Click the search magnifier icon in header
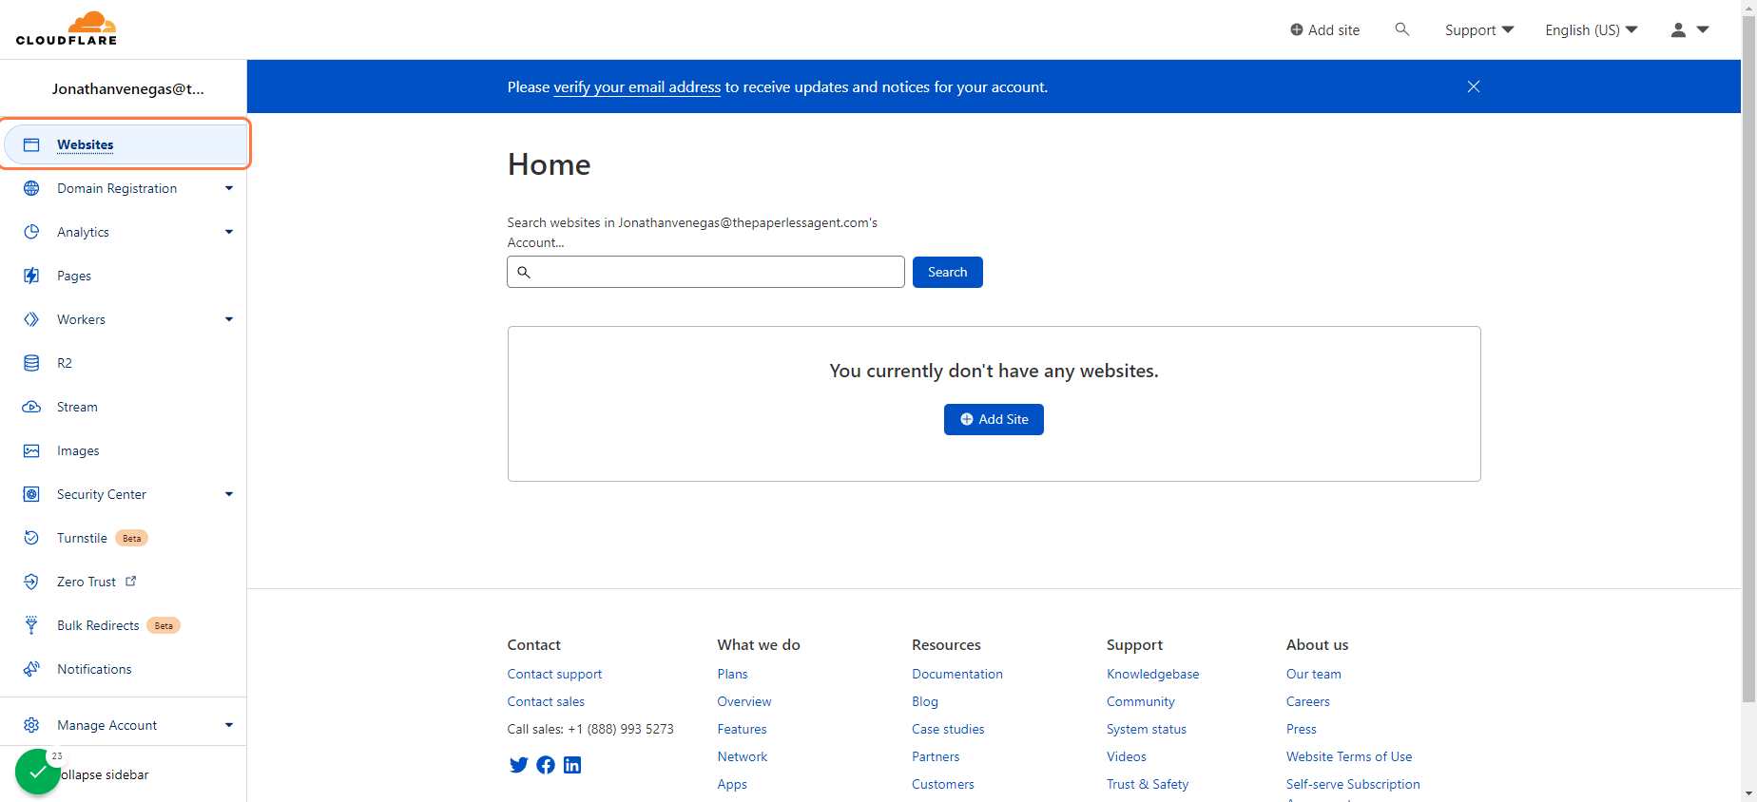The image size is (1757, 802). [1401, 29]
